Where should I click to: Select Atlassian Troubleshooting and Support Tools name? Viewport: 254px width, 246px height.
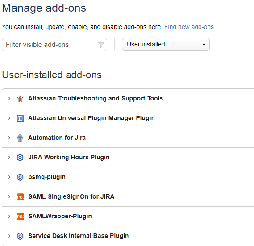pos(96,98)
